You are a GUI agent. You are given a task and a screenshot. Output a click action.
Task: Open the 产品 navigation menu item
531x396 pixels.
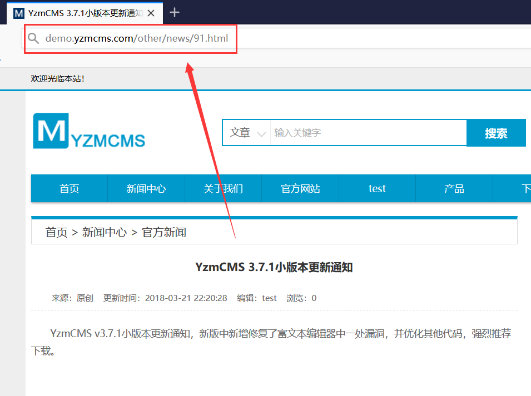tap(454, 188)
